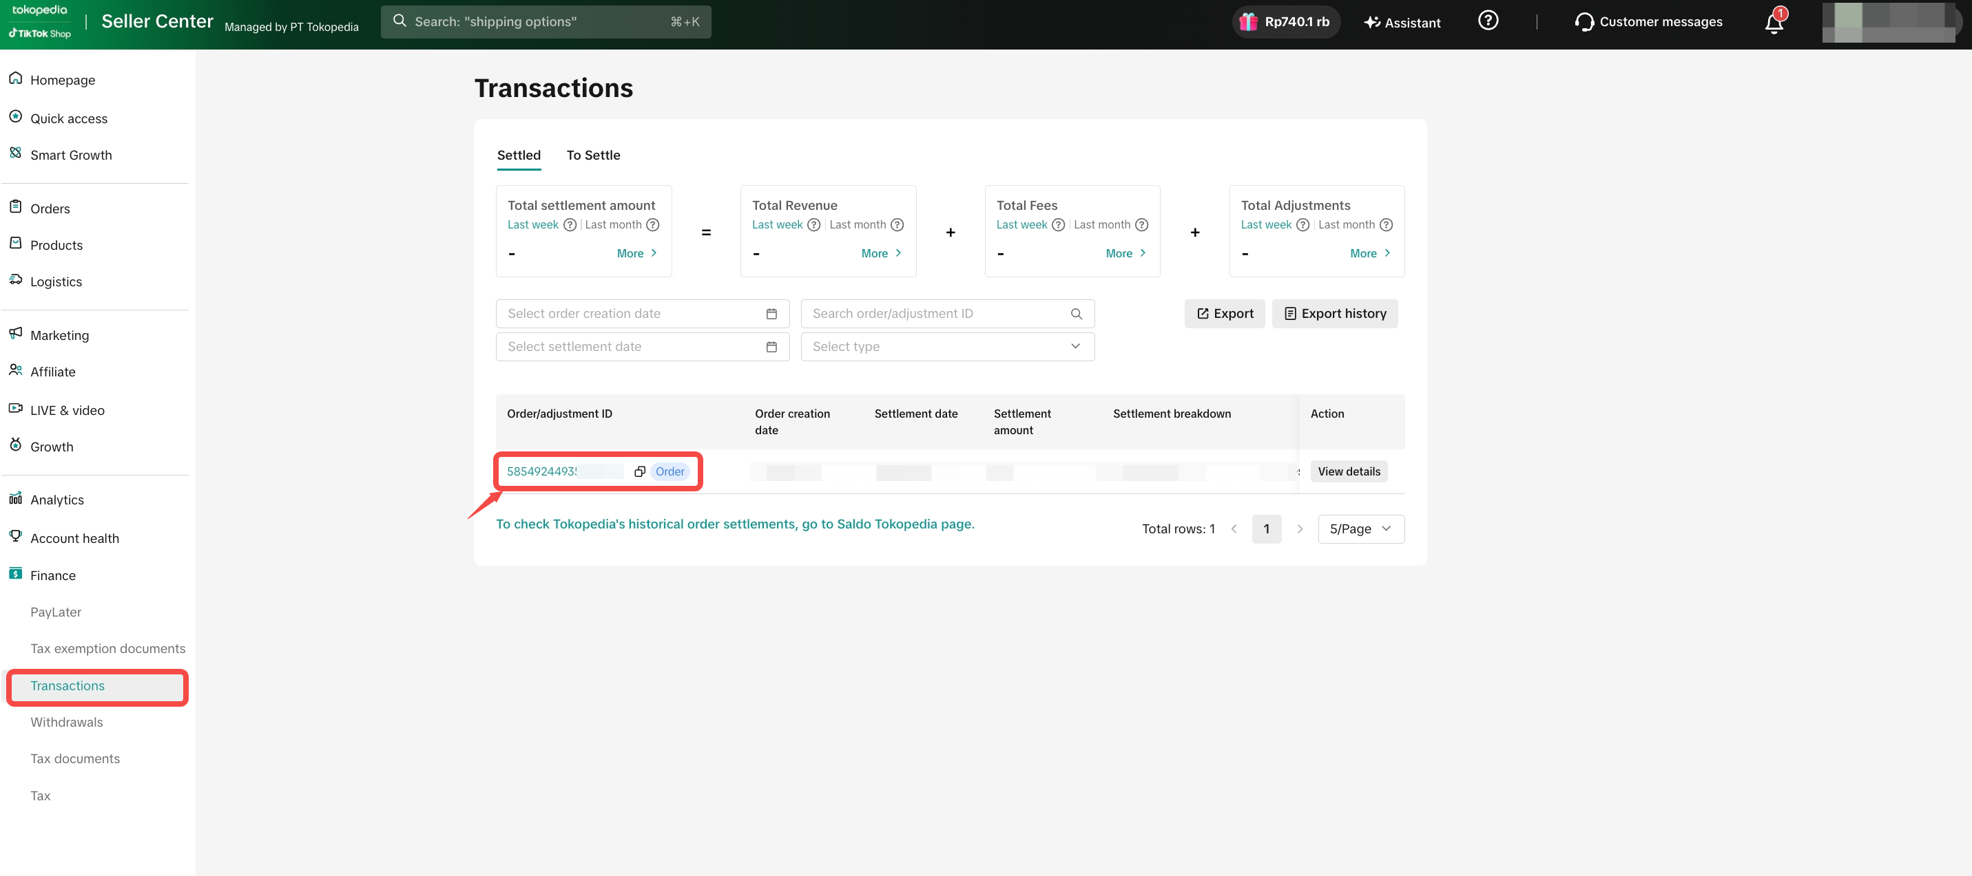Show Last week tooltip for Total Fees
The height and width of the screenshot is (876, 1972).
[1058, 225]
